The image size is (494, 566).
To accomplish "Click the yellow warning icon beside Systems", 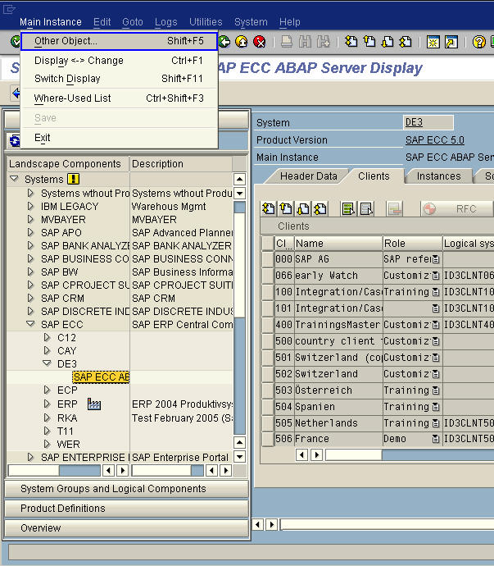I will pyautogui.click(x=73, y=179).
